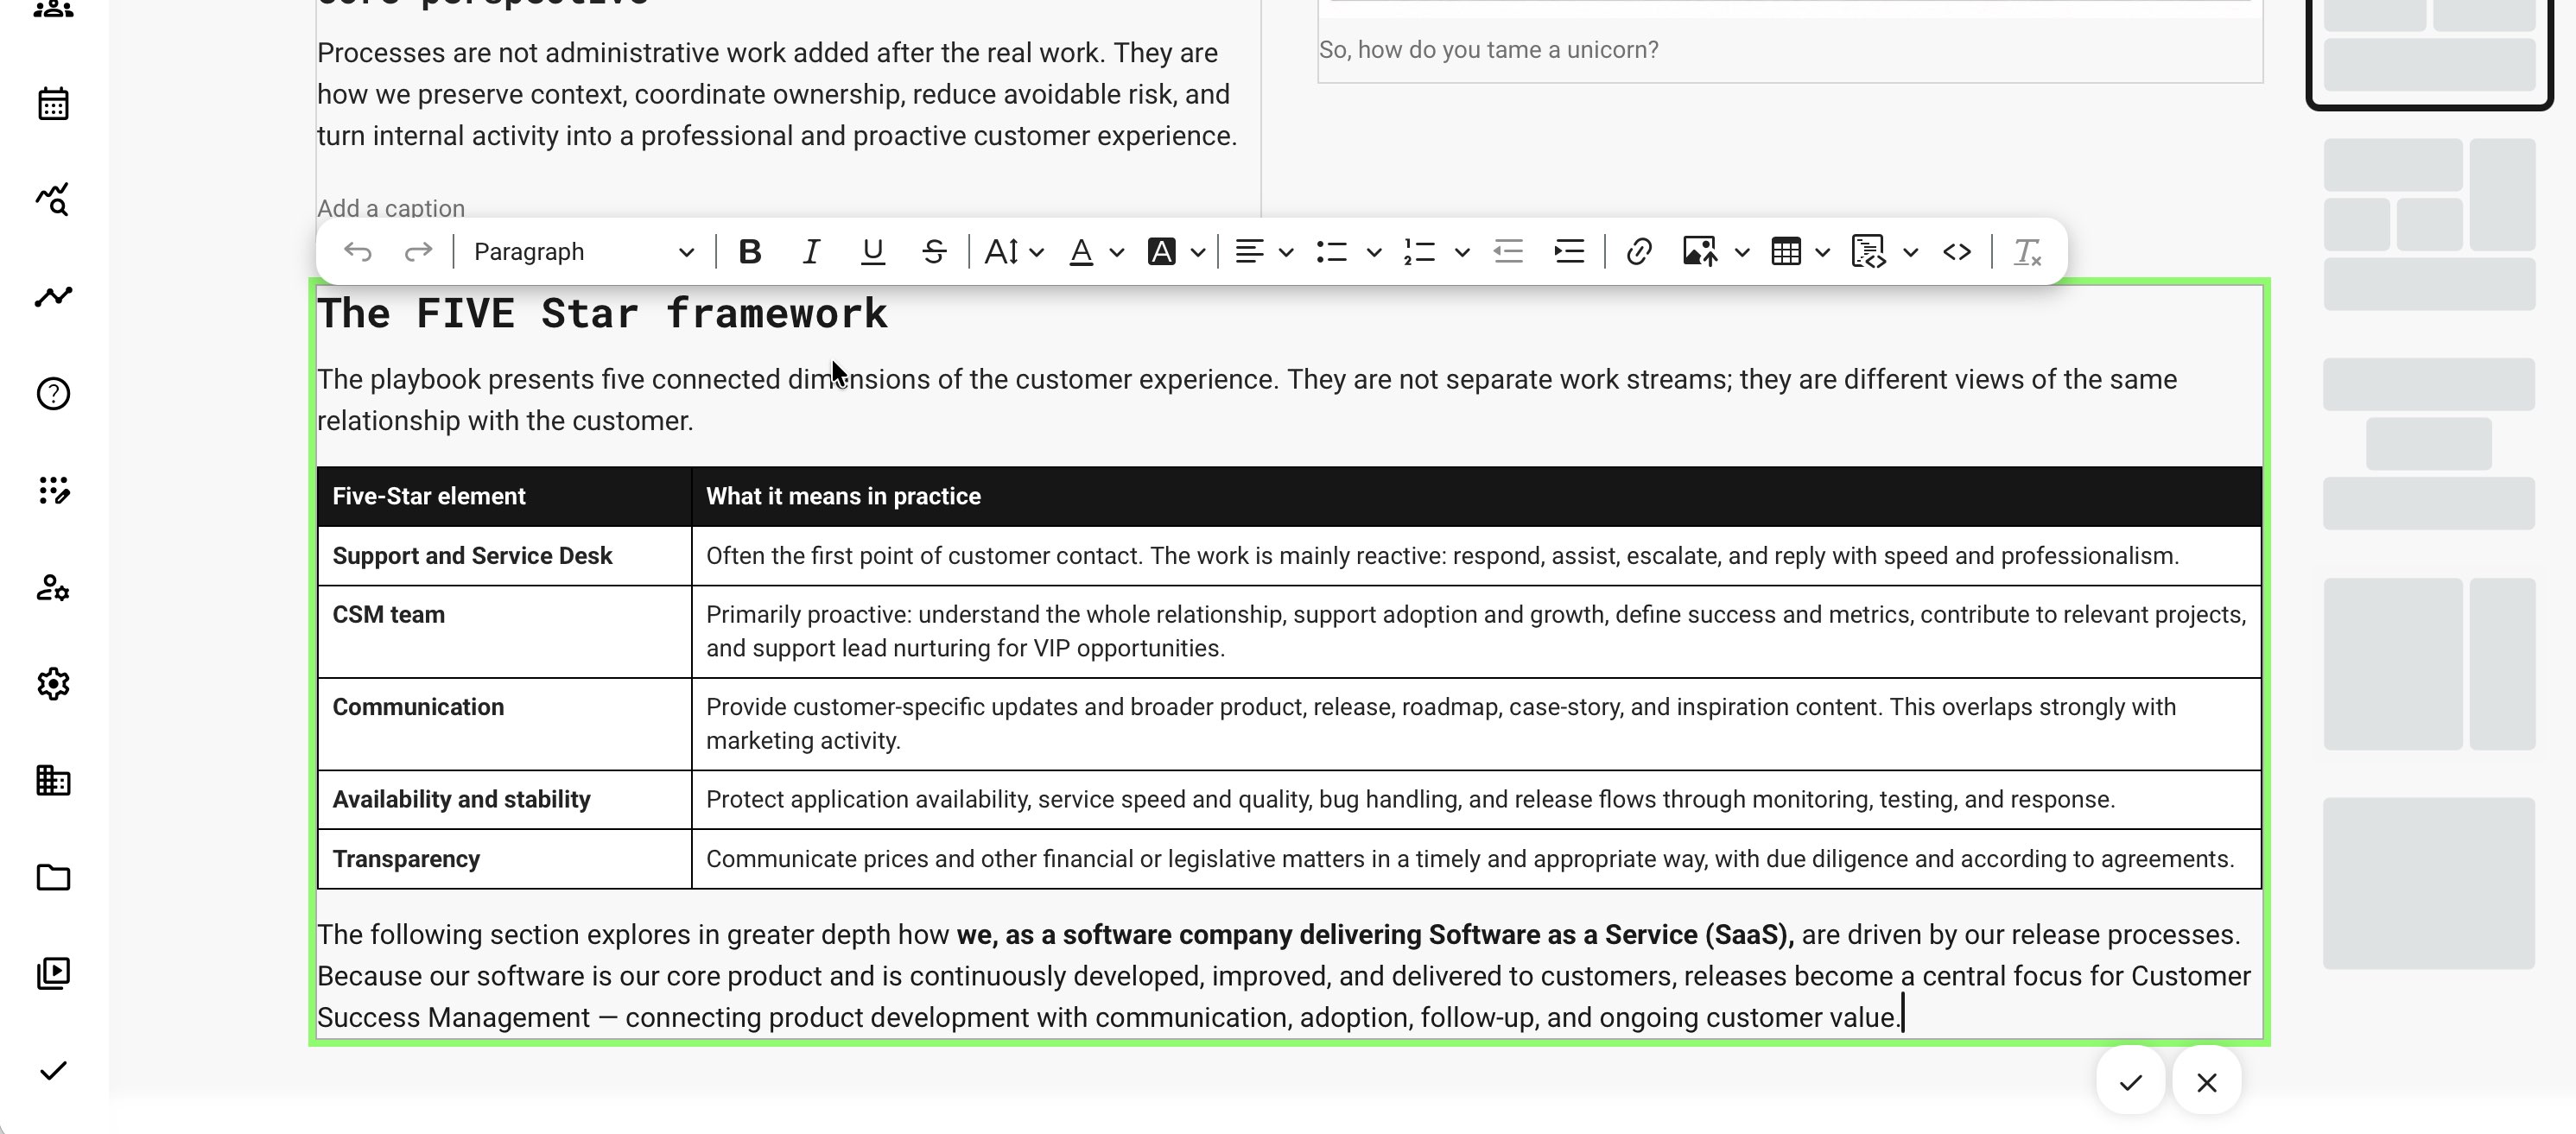
Task: Expand the insert image options arrow
Action: tap(1742, 252)
